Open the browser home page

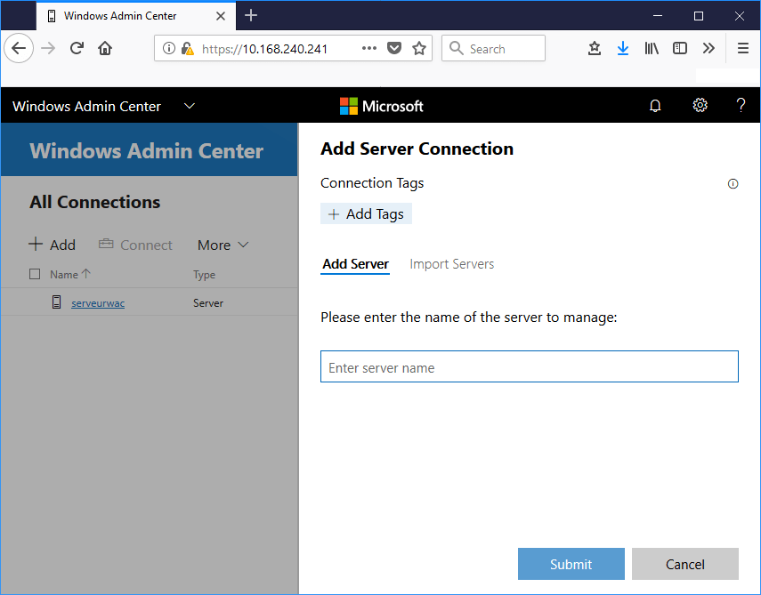coord(105,48)
